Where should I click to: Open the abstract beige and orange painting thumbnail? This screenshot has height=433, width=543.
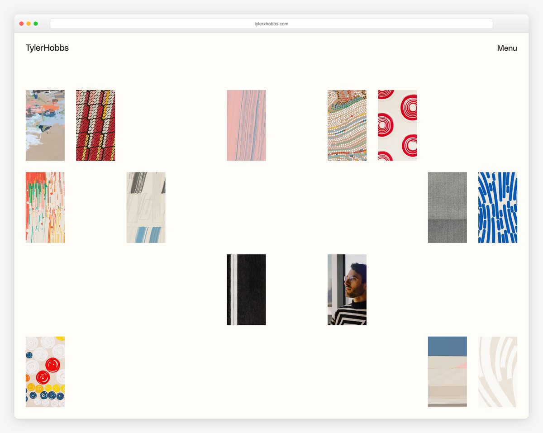click(45, 125)
